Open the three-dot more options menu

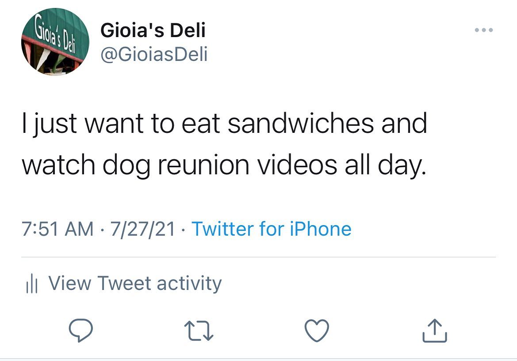[483, 30]
